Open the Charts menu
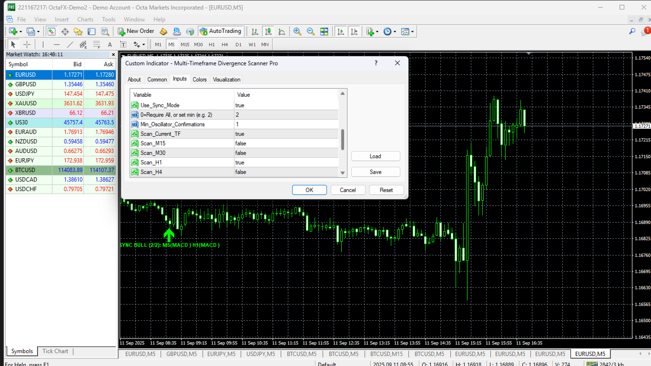 (x=85, y=20)
